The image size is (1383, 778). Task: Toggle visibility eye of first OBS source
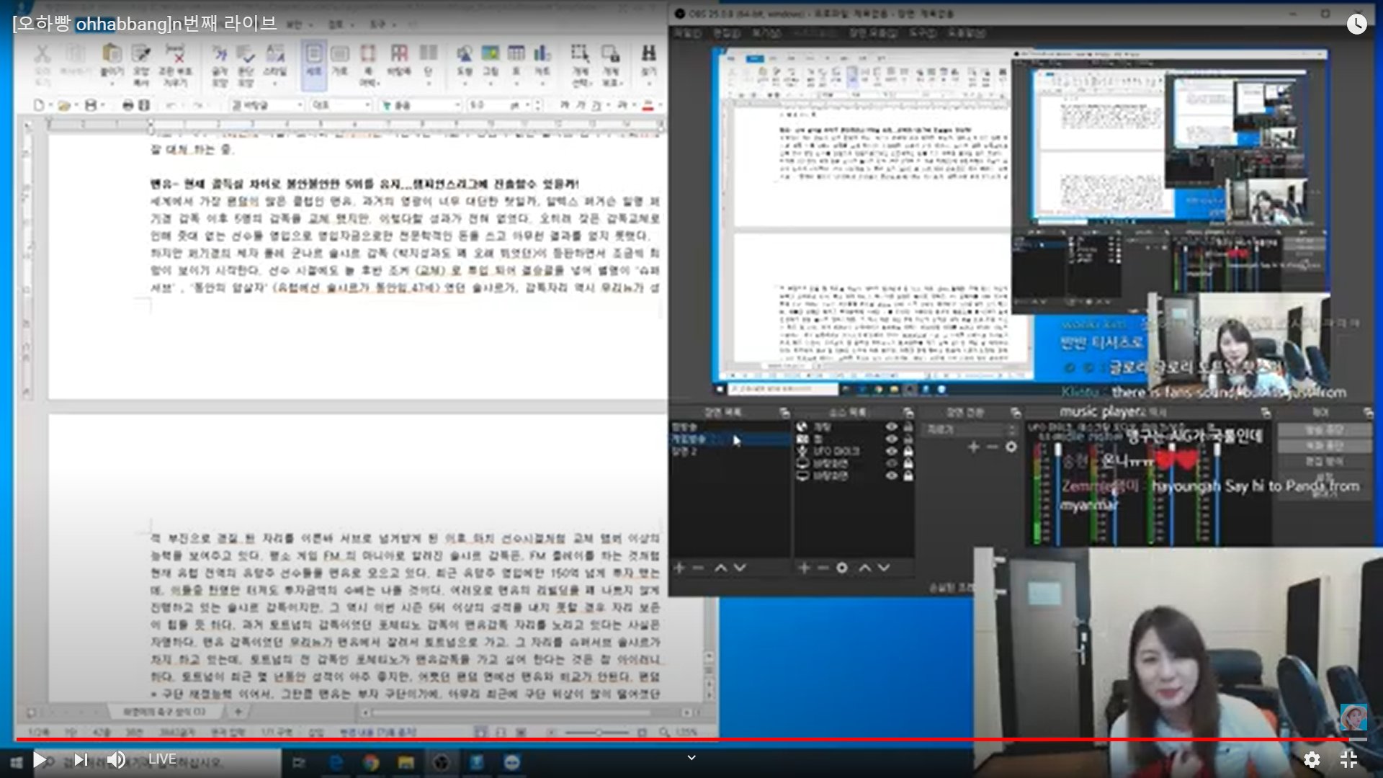892,426
